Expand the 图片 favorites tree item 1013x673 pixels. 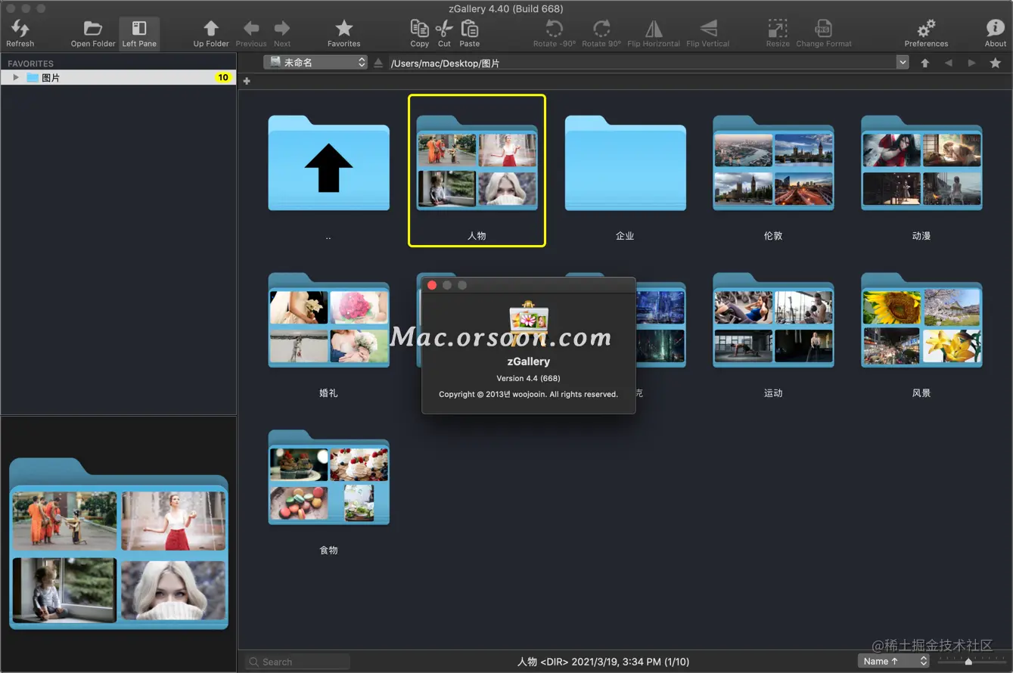point(16,78)
